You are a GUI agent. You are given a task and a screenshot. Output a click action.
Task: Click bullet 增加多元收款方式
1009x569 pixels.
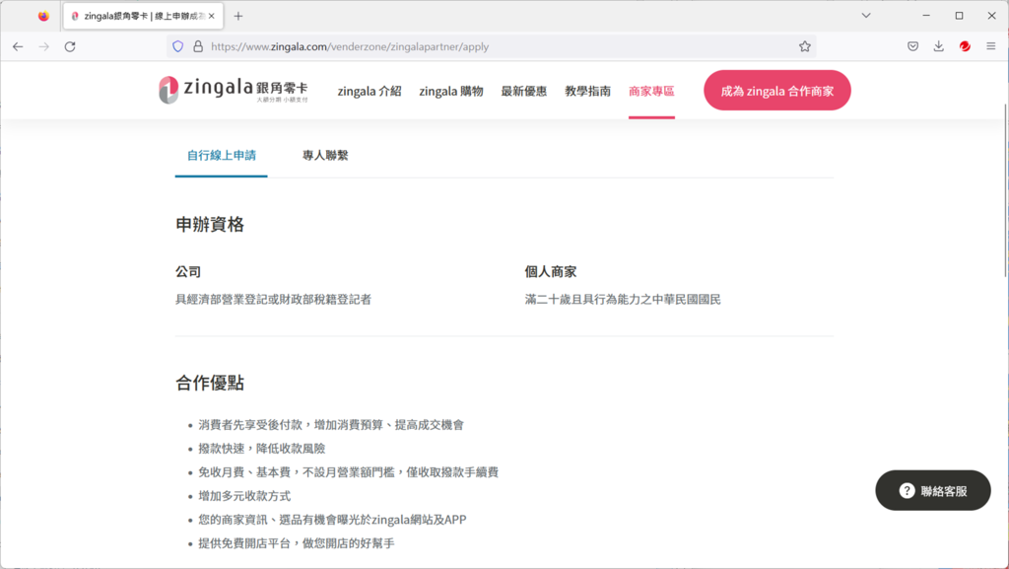pyautogui.click(x=244, y=496)
